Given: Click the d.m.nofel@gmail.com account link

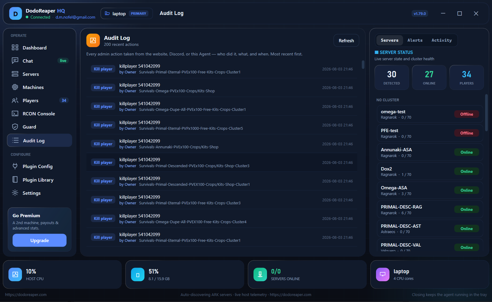Looking at the screenshot, I should tap(76, 17).
